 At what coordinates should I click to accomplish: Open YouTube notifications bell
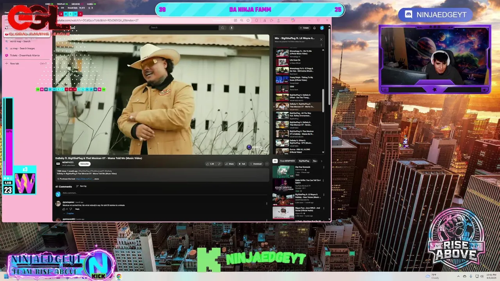314,28
